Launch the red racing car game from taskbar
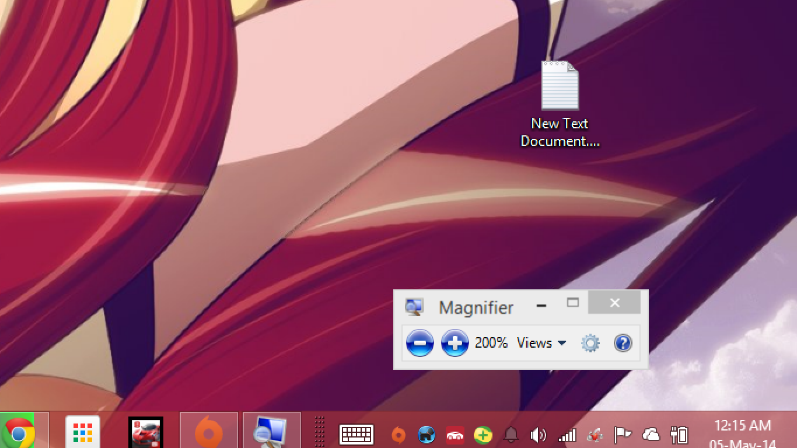The height and width of the screenshot is (448, 797). pos(146,433)
